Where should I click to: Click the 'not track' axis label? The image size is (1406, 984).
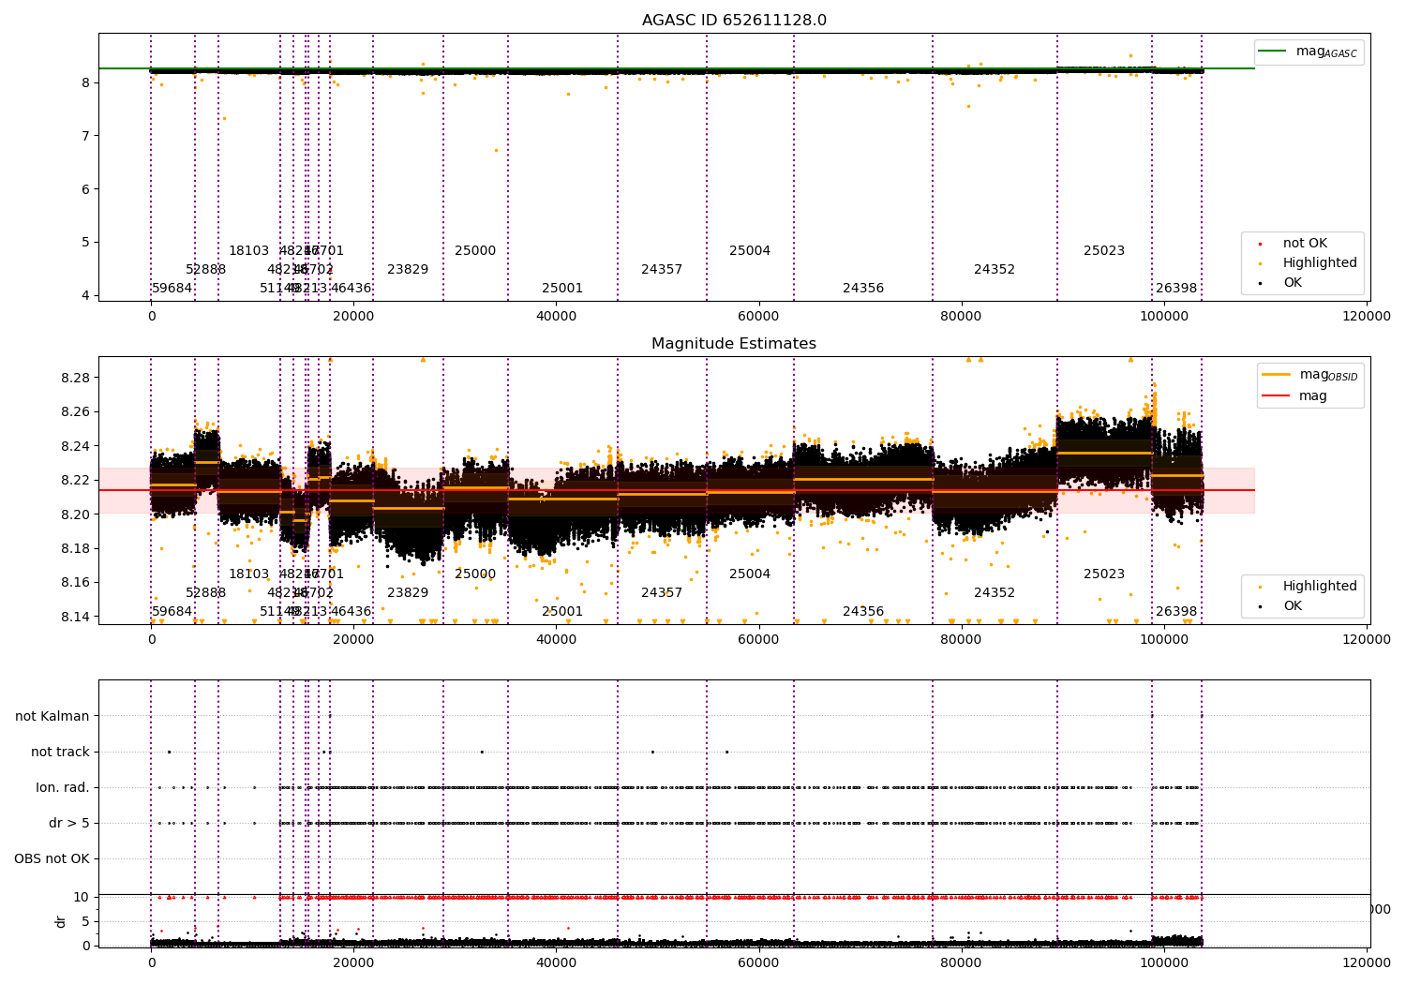[x=60, y=752]
